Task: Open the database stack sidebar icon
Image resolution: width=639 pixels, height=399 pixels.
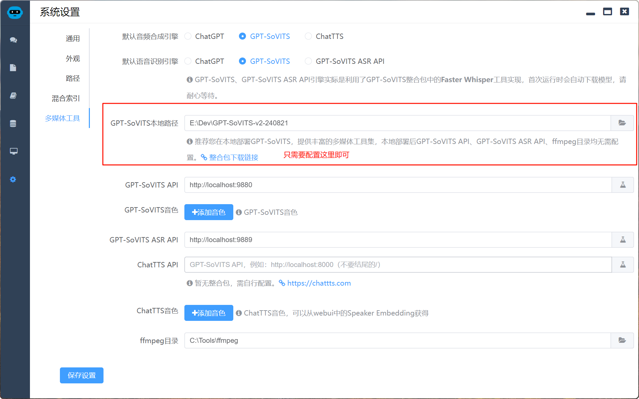Action: (13, 123)
